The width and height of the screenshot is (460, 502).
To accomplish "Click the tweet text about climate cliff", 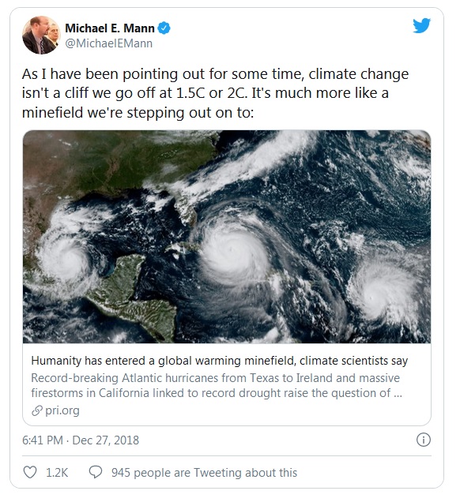I will point(215,93).
